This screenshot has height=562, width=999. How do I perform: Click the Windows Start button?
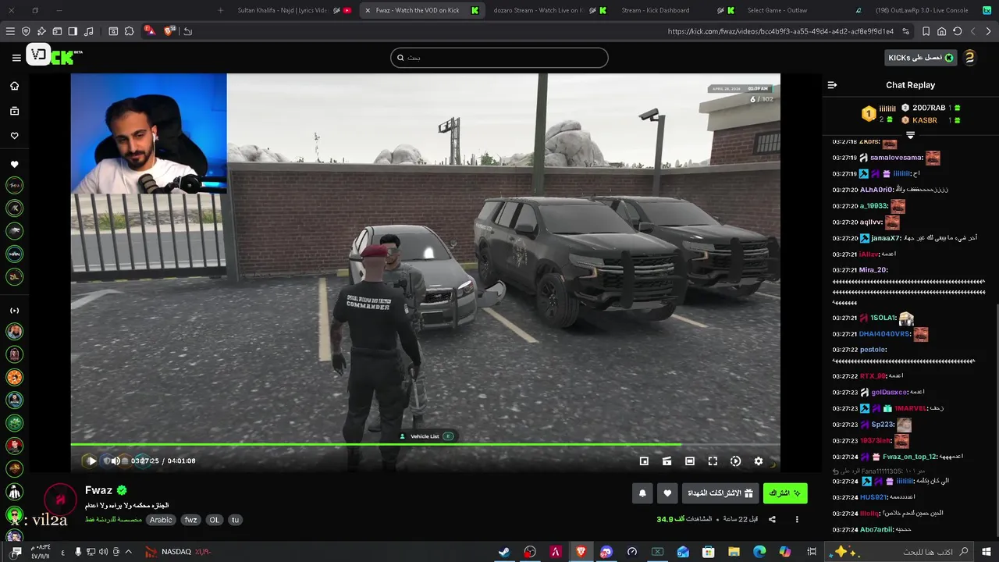pos(987,552)
